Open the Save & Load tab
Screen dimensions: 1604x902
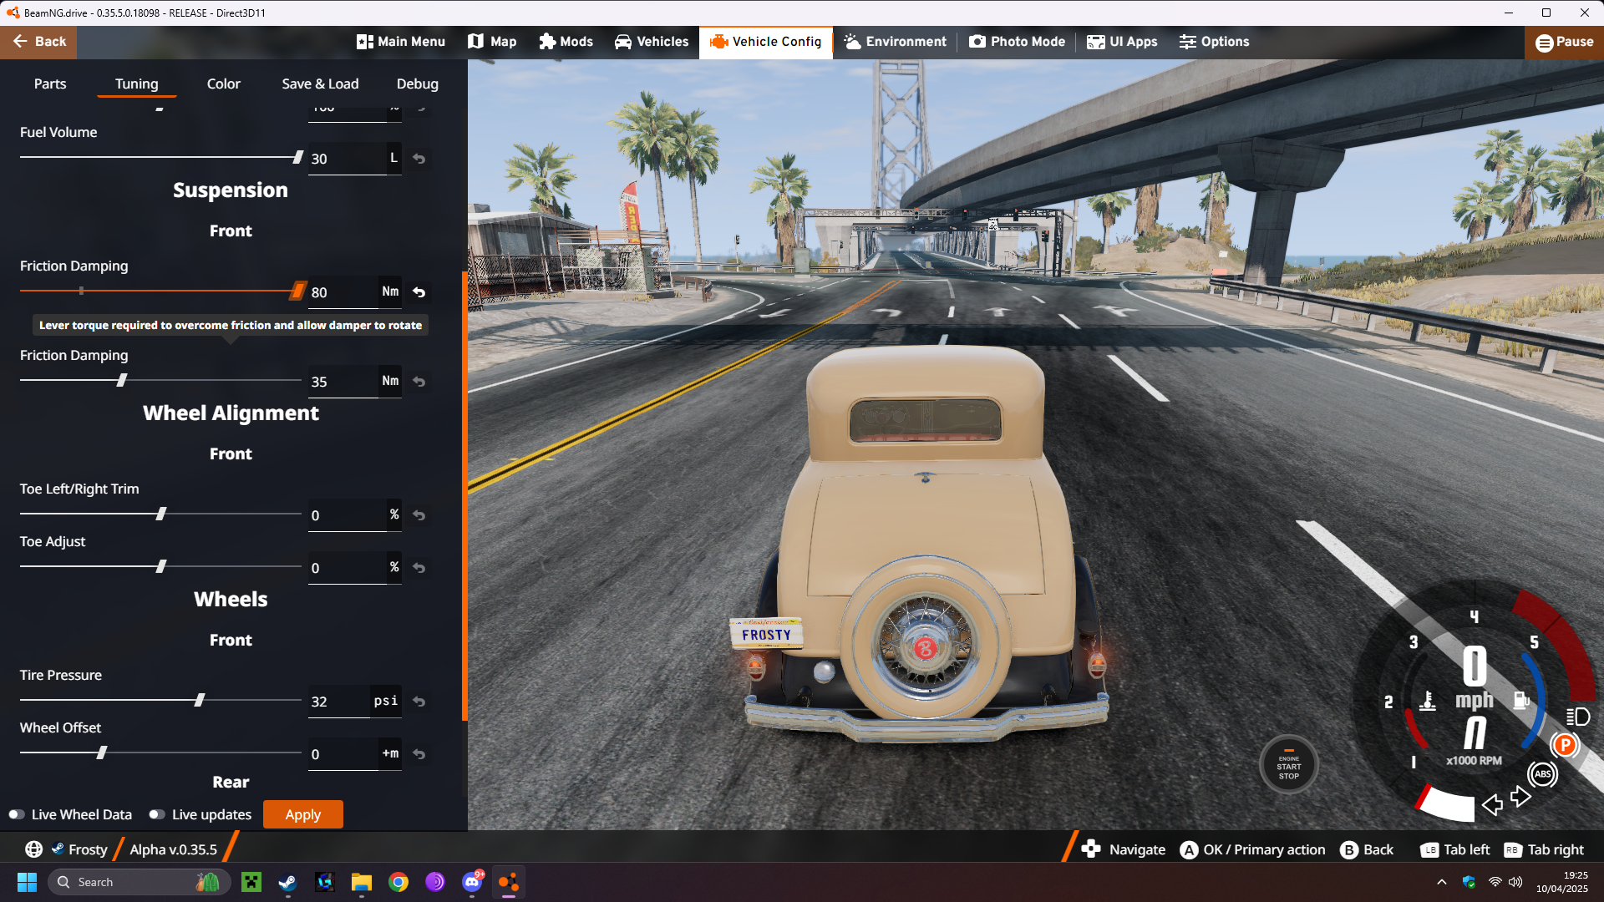320,84
